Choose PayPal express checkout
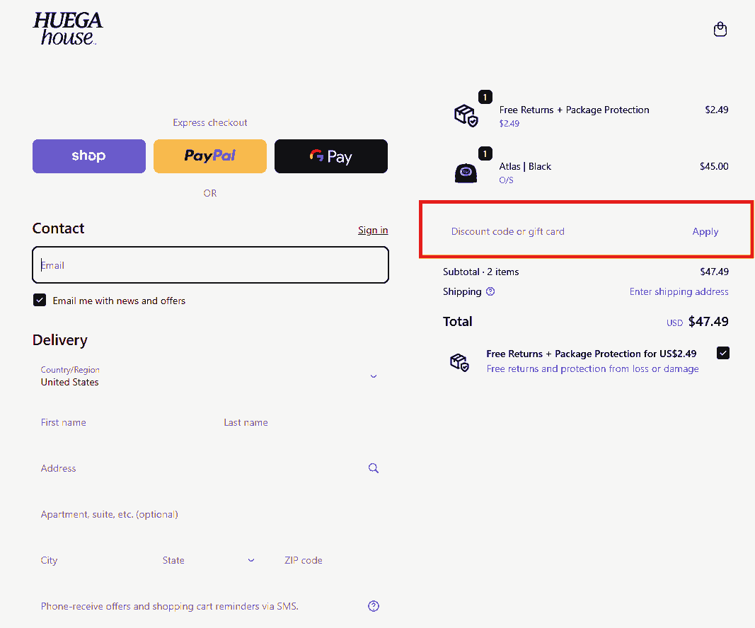The image size is (755, 628). pos(210,156)
